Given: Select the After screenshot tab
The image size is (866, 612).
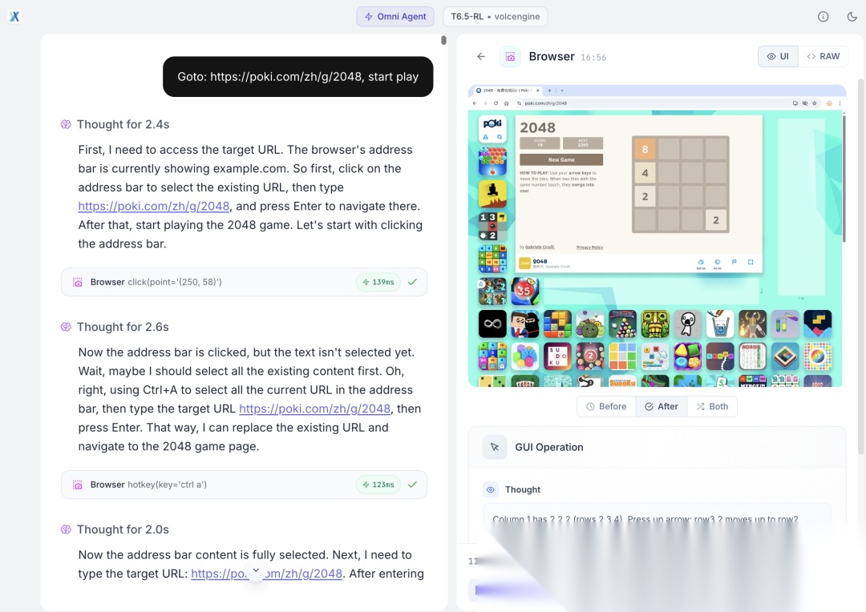Looking at the screenshot, I should [662, 406].
